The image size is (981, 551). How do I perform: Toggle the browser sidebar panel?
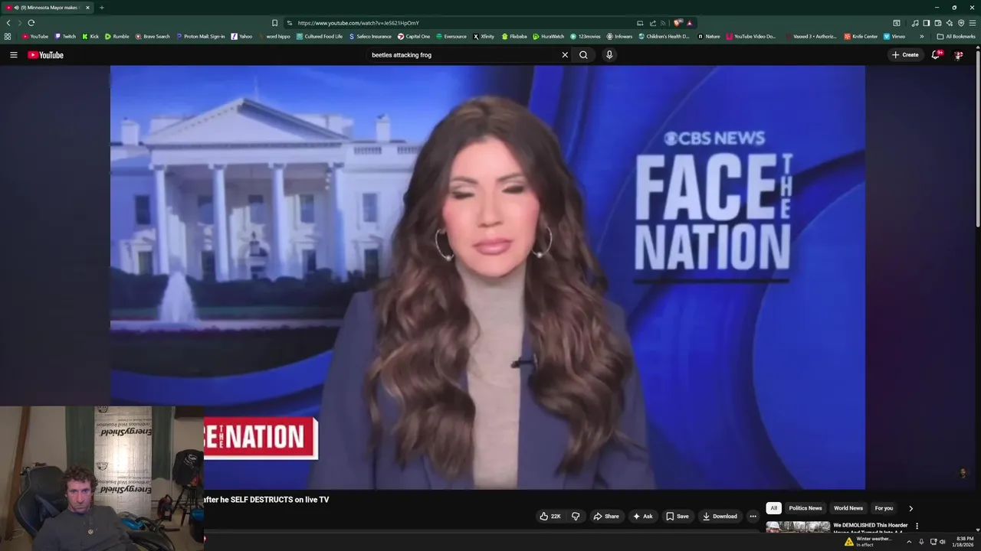click(x=926, y=23)
